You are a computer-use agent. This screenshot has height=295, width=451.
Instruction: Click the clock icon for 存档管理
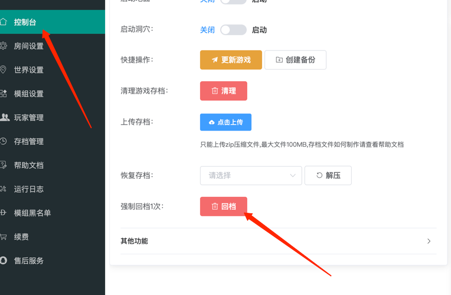tap(4, 141)
